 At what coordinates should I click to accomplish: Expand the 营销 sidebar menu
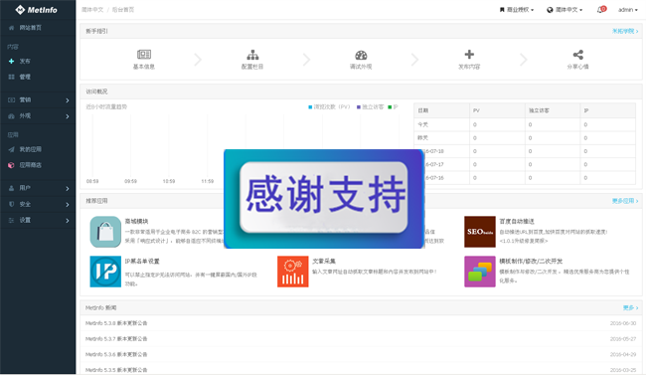tap(38, 99)
